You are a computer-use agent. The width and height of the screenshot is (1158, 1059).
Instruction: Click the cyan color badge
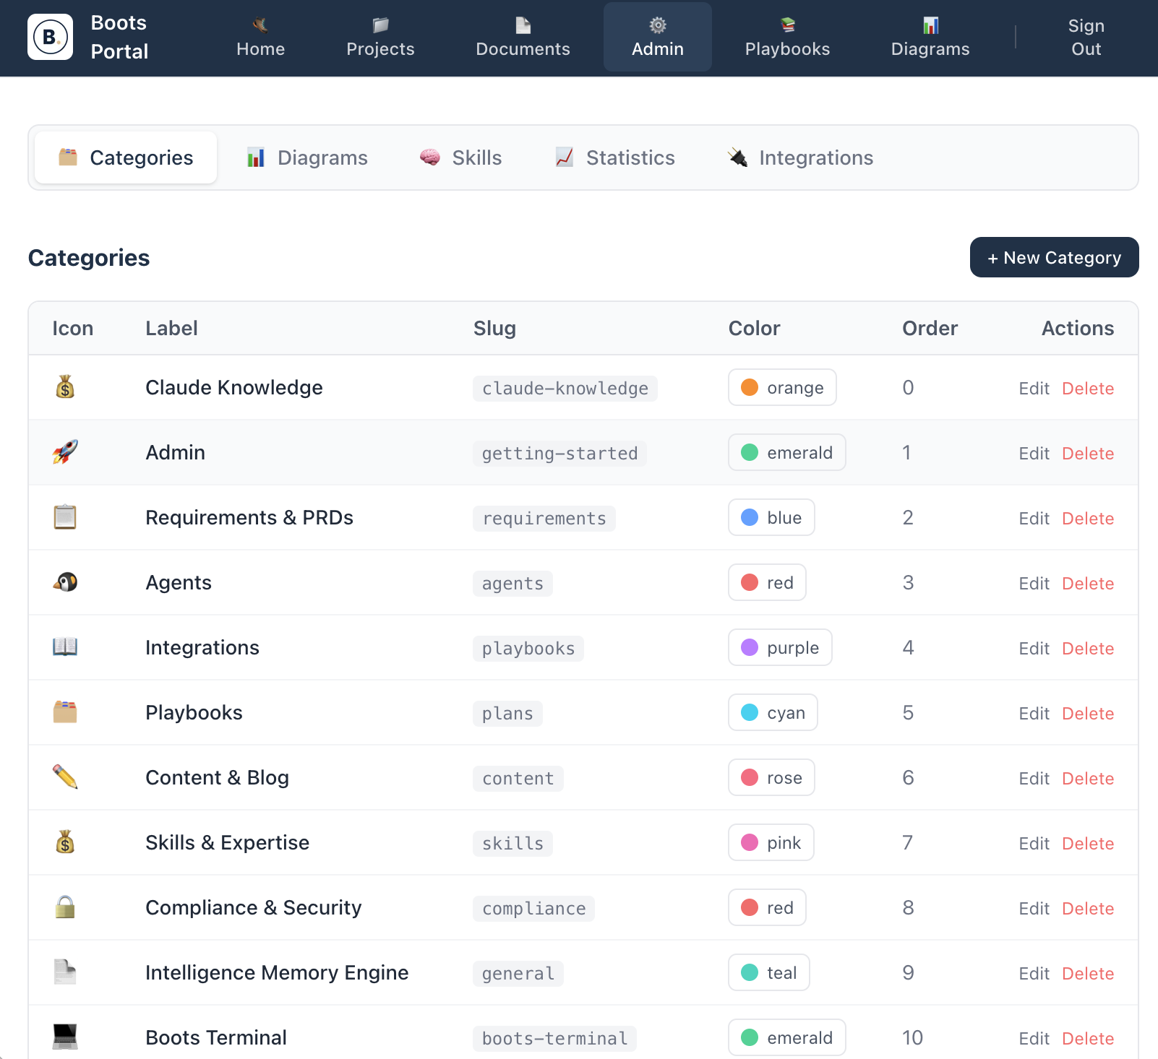click(x=773, y=712)
